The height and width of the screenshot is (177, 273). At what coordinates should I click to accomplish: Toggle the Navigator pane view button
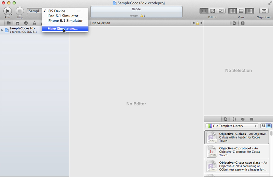click(233, 11)
